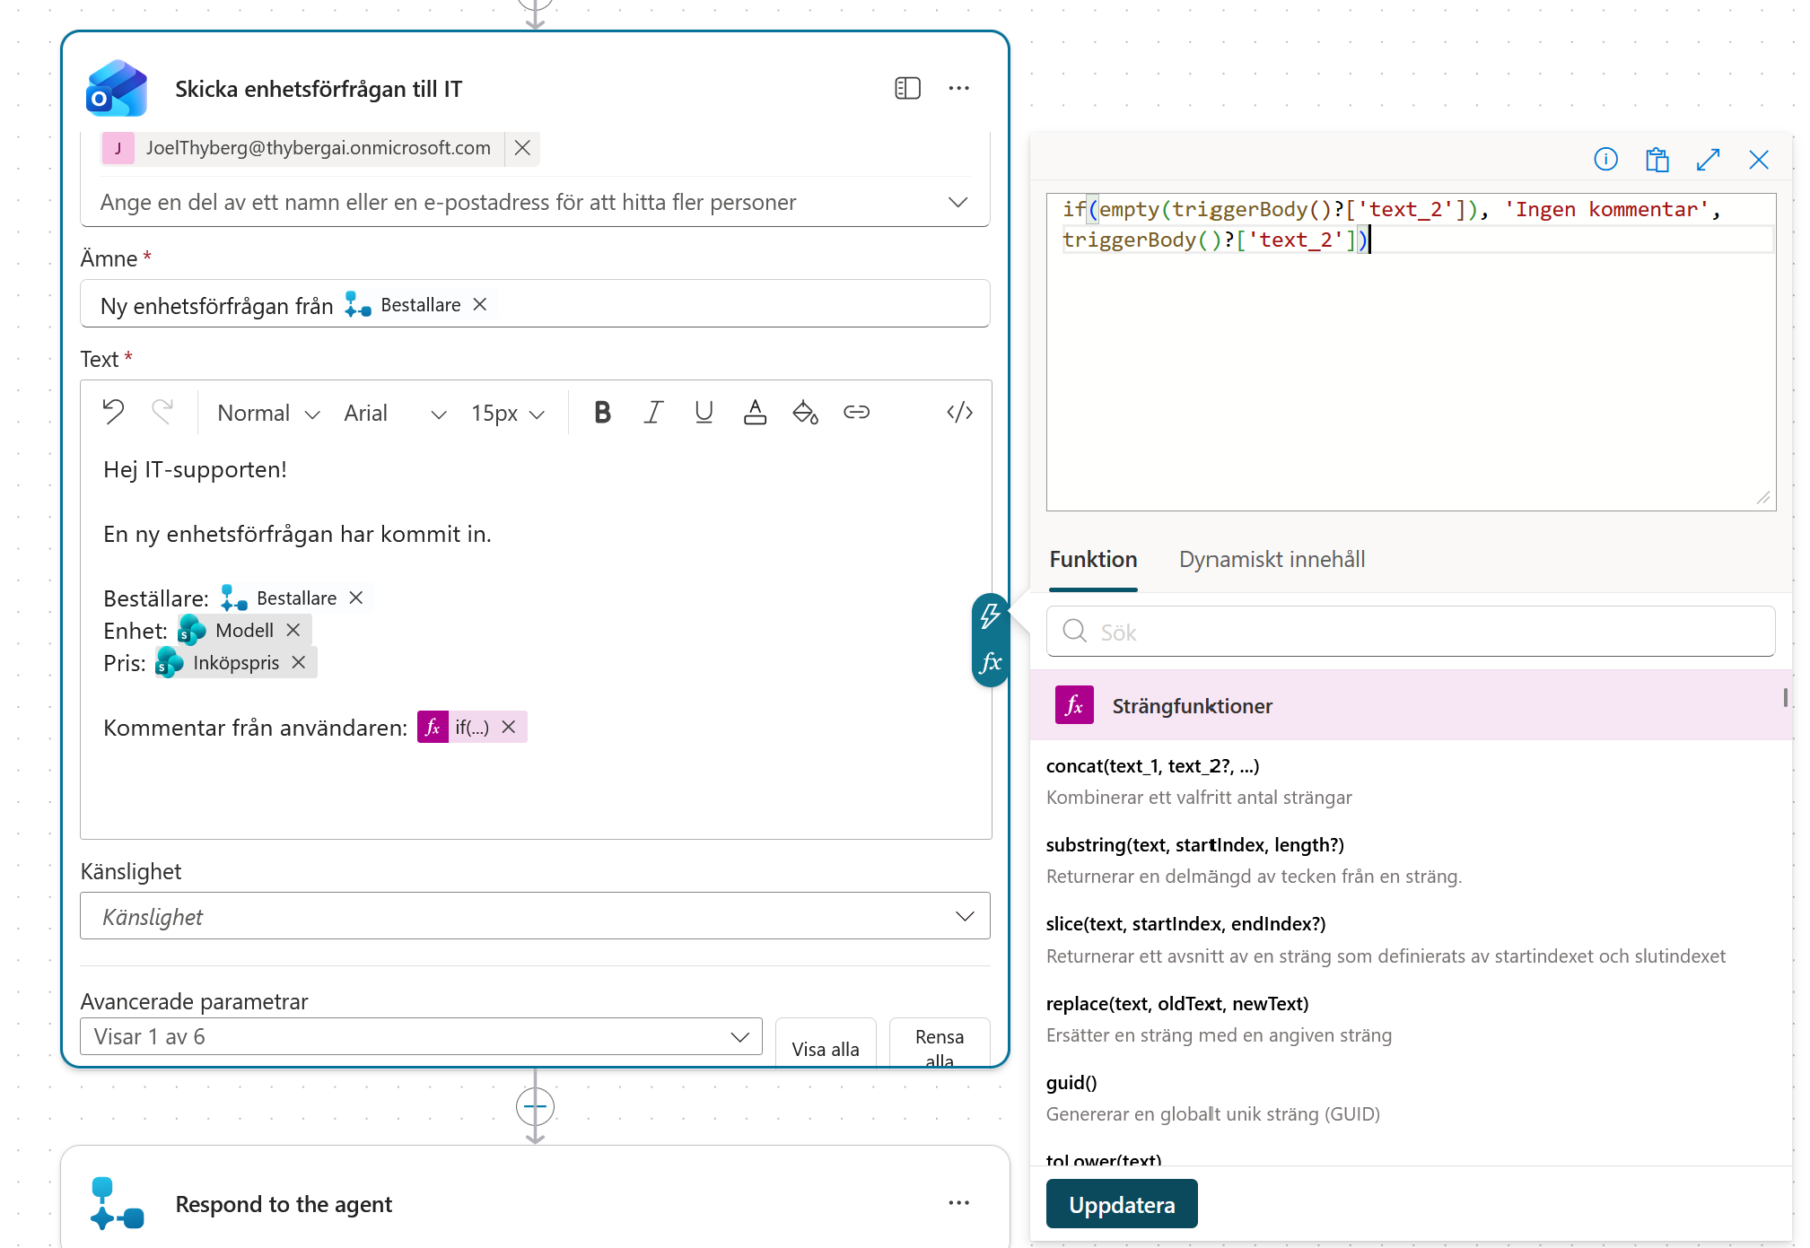
Task: Paste from clipboard into expression editor
Action: [1657, 160]
